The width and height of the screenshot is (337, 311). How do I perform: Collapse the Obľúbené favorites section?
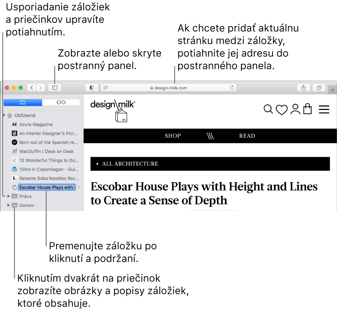3,115
